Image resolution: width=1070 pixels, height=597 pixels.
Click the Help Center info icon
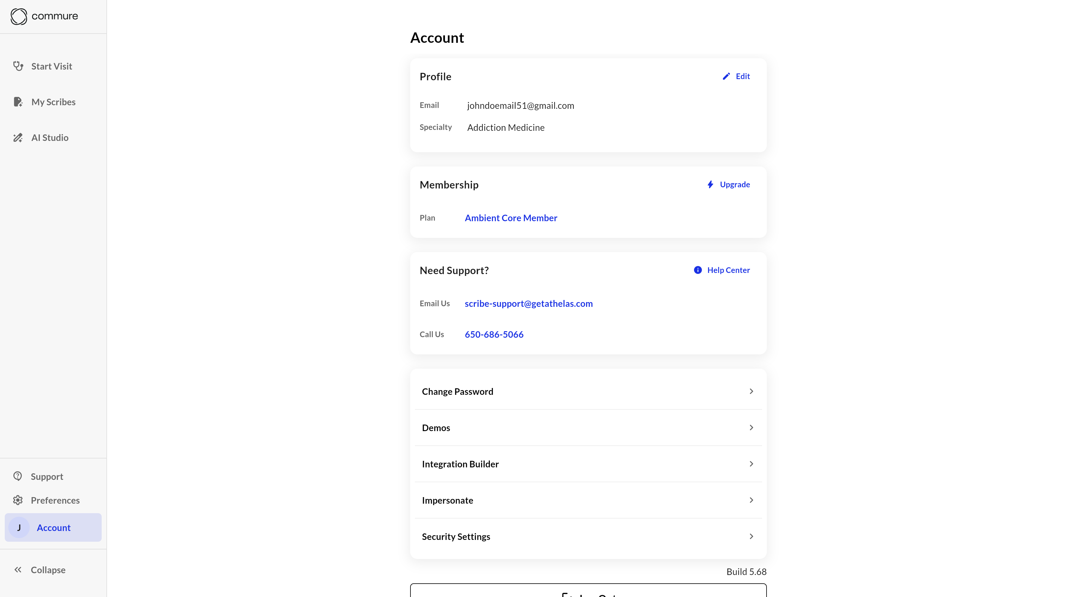coord(698,270)
